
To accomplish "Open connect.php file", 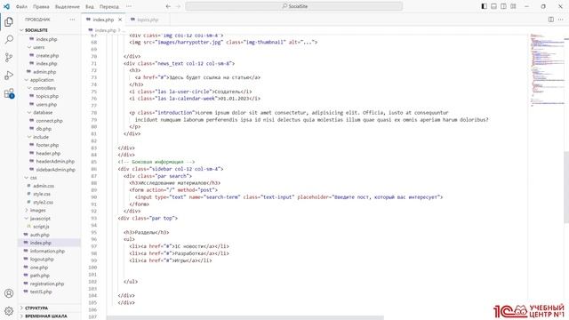I will [x=50, y=121].
